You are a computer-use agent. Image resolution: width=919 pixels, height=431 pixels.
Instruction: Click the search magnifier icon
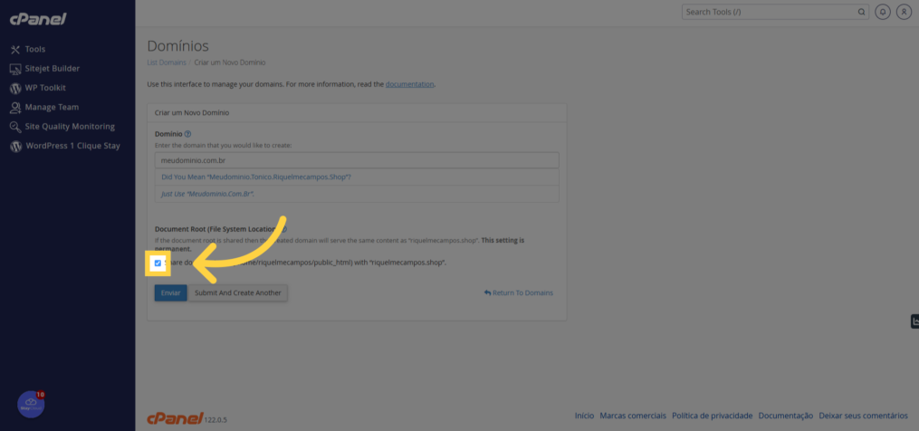point(861,12)
